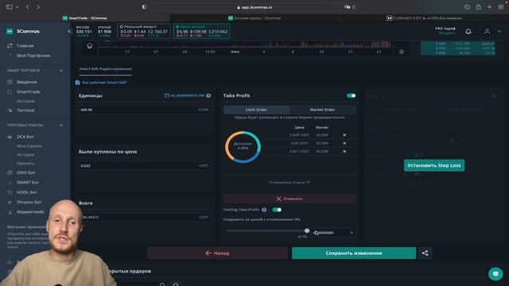Open SmartTrade in the sidebar
The height and width of the screenshot is (286, 509).
click(x=29, y=92)
